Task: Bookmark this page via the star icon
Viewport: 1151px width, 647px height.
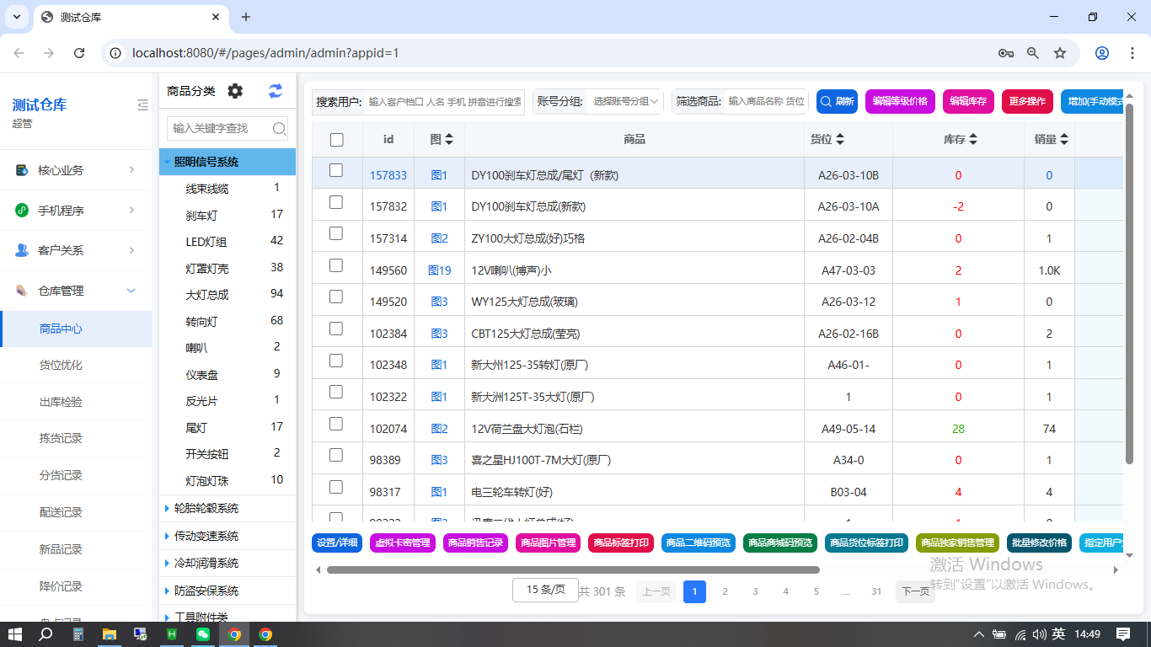Action: 1060,51
